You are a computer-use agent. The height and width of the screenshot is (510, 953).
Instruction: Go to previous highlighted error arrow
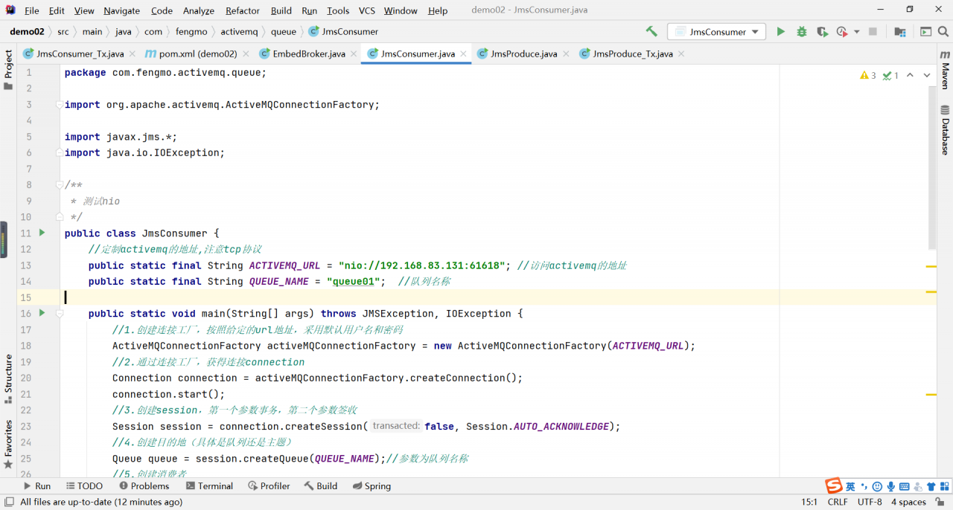pos(910,75)
